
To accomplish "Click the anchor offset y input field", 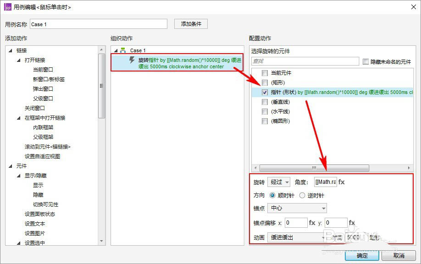I will 336,223.
